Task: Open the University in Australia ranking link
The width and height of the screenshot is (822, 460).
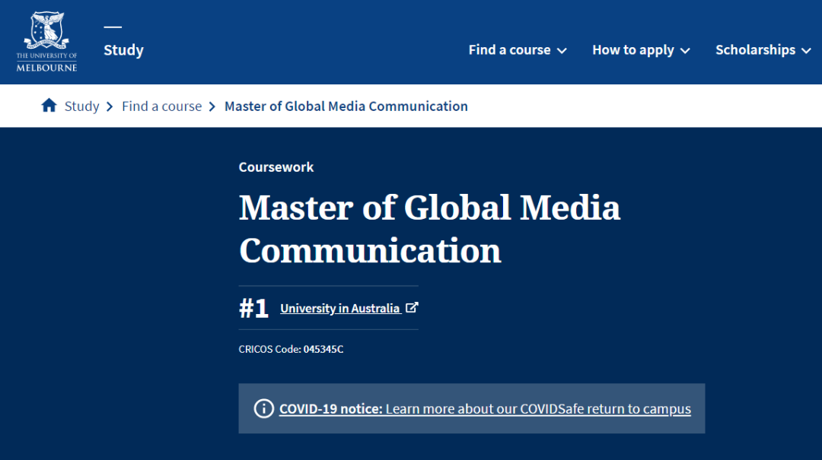Action: point(340,308)
